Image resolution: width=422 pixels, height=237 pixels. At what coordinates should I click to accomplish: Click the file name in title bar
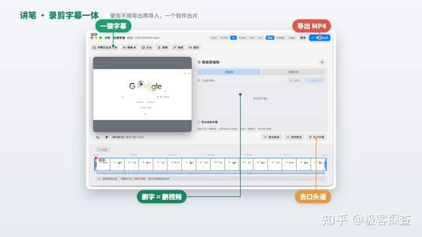tap(143, 38)
